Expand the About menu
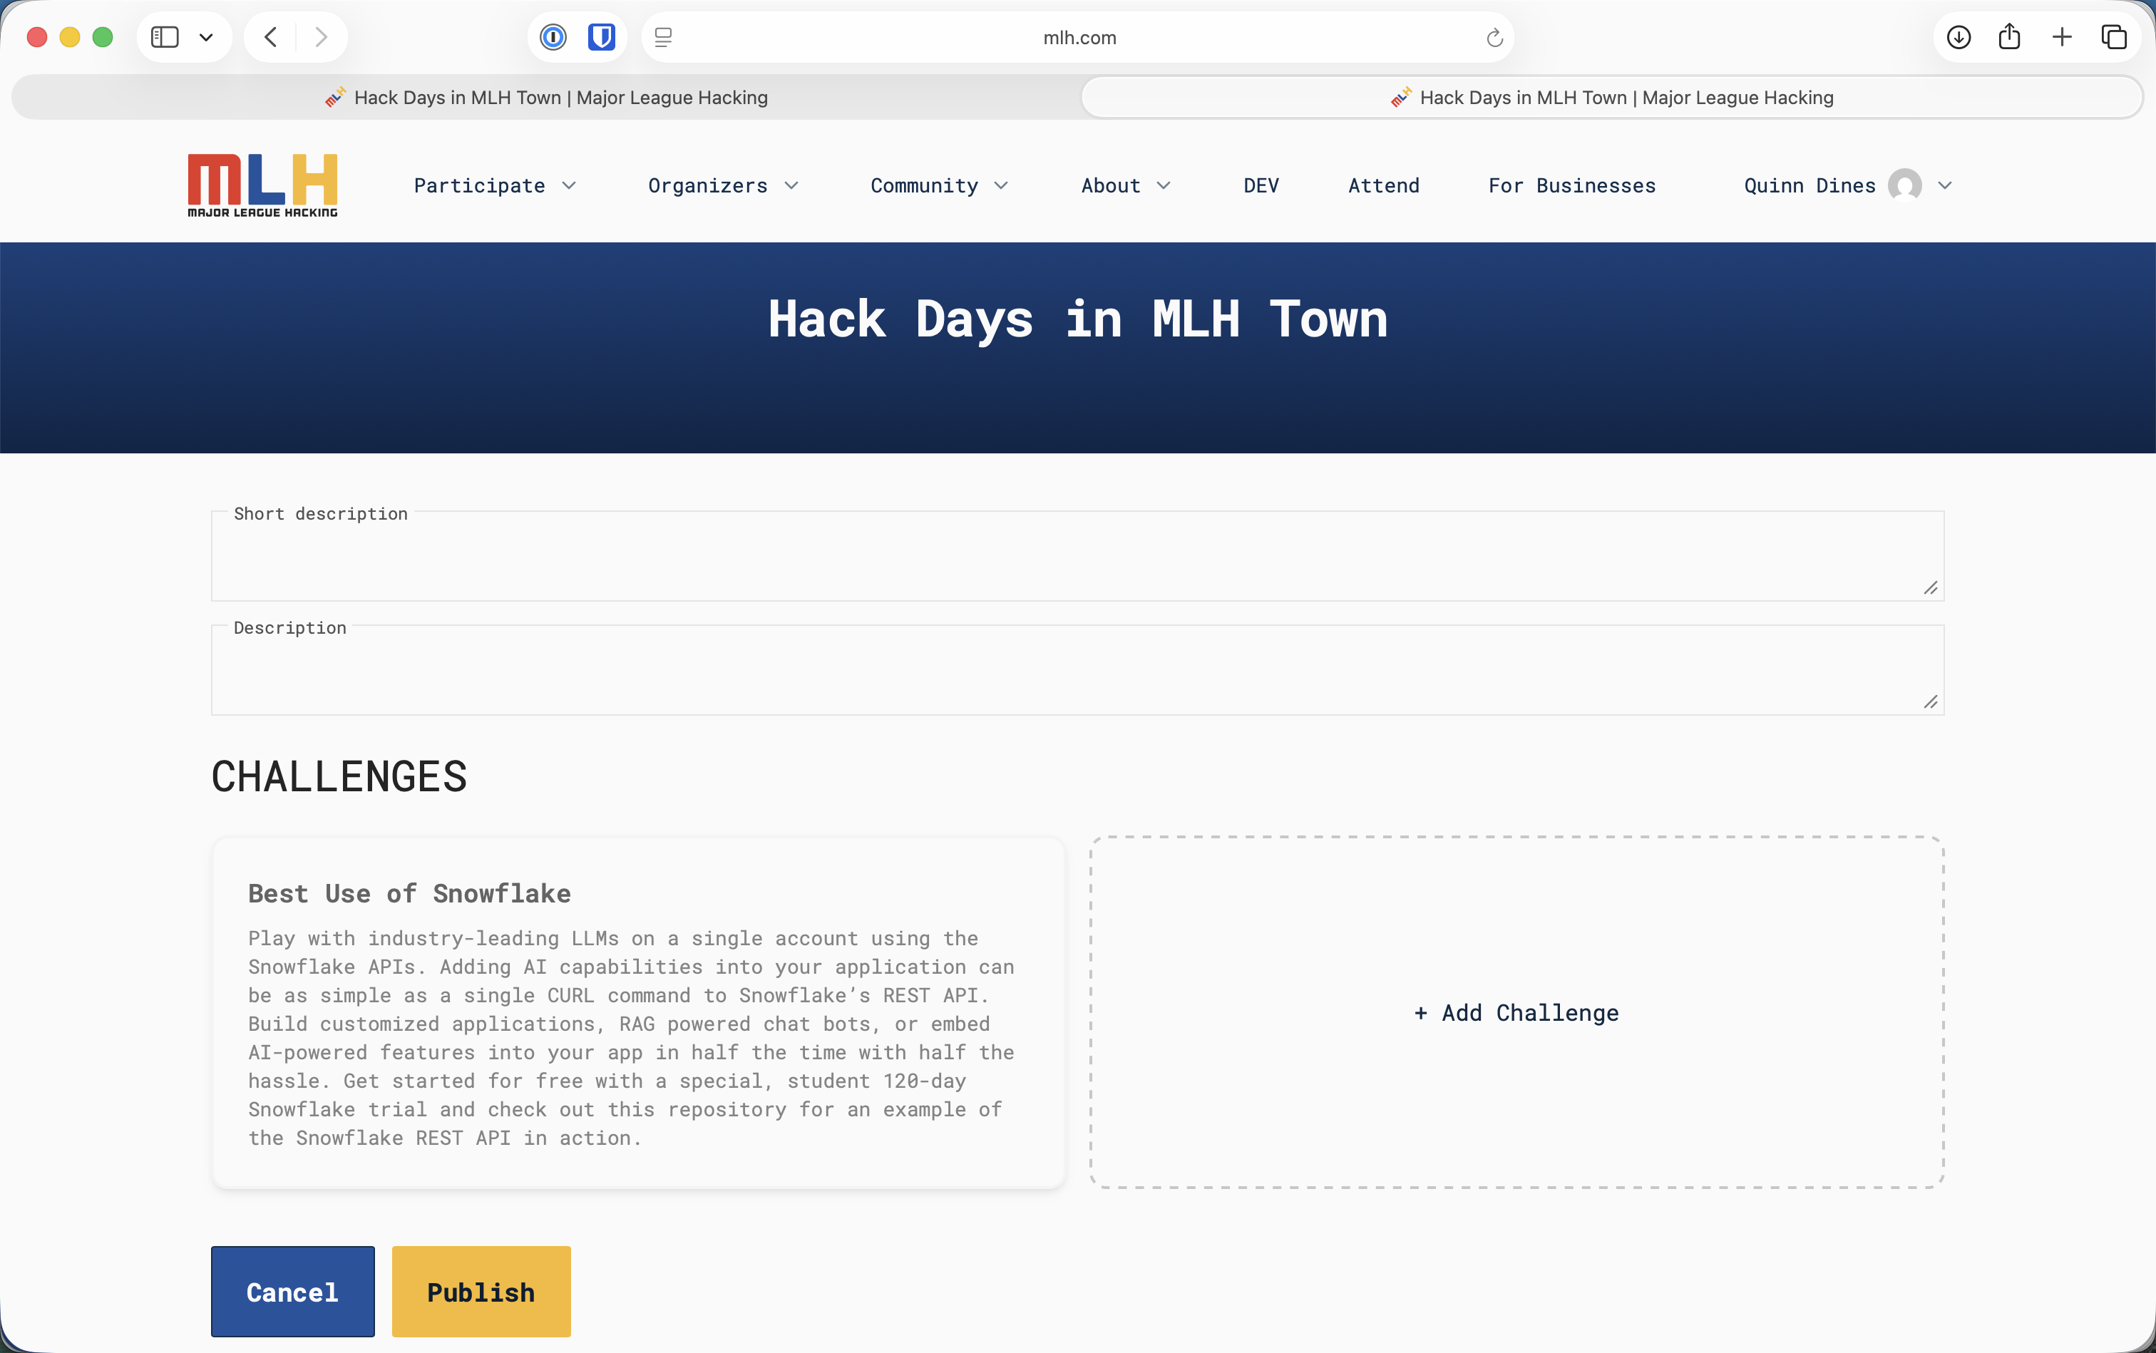 click(1126, 185)
